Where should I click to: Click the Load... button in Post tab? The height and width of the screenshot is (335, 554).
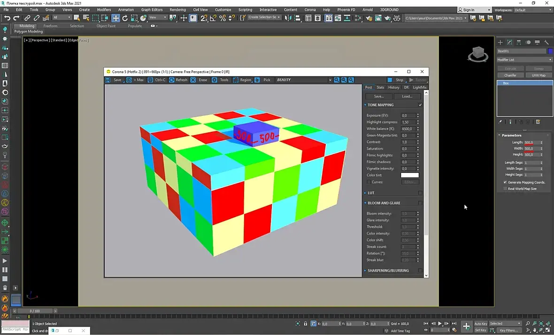pyautogui.click(x=407, y=96)
